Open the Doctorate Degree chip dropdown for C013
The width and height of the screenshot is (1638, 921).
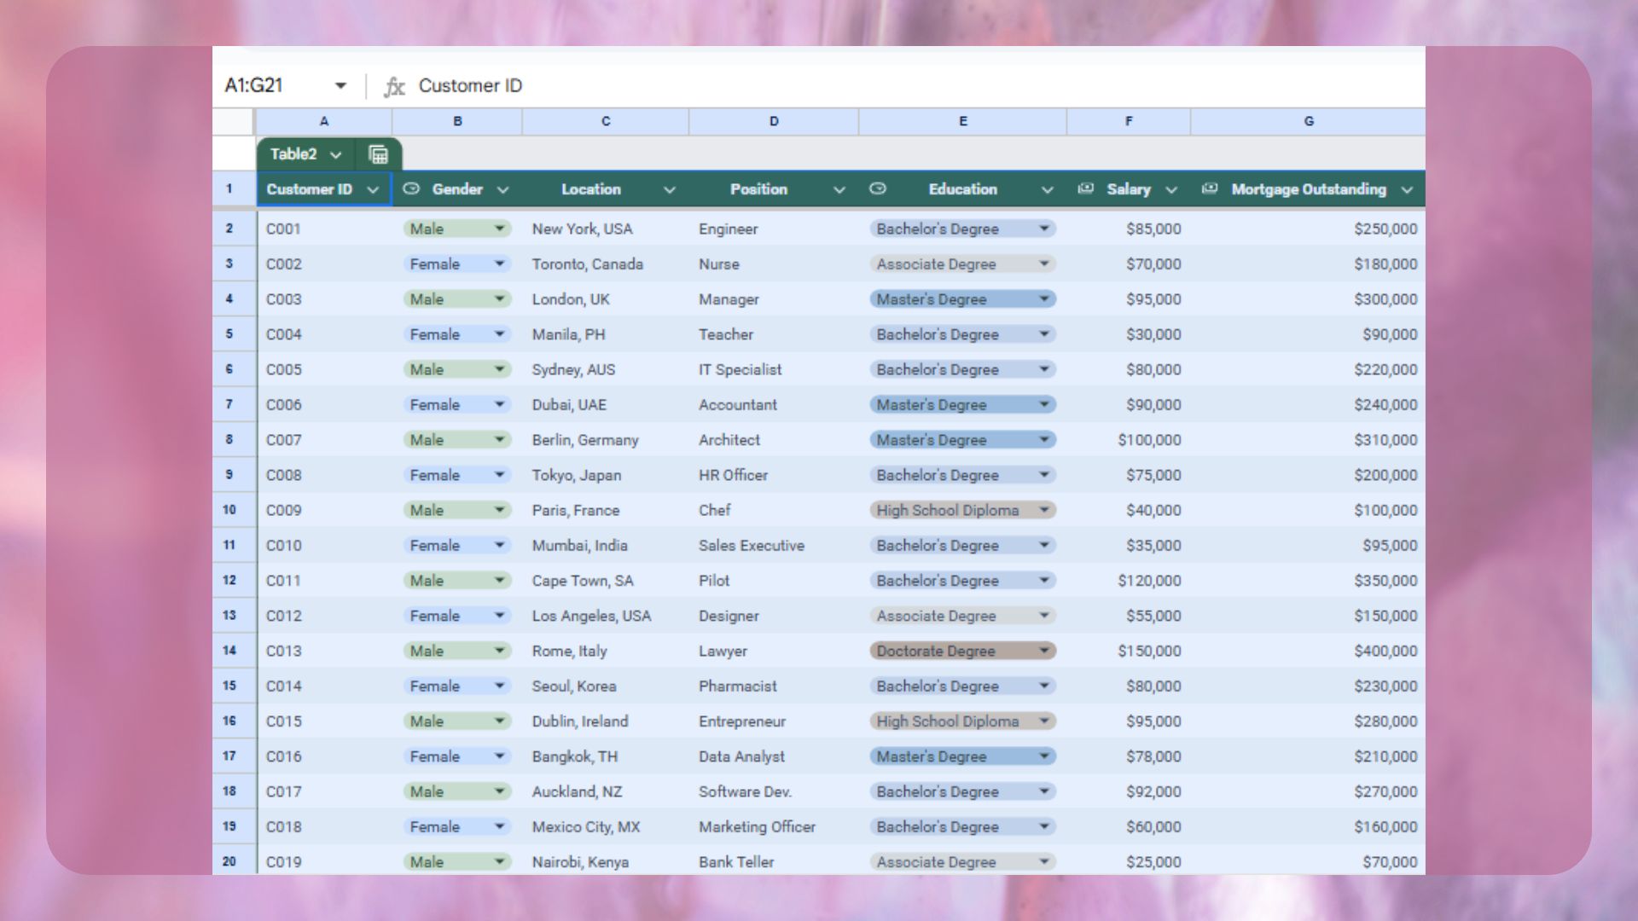pos(1043,651)
